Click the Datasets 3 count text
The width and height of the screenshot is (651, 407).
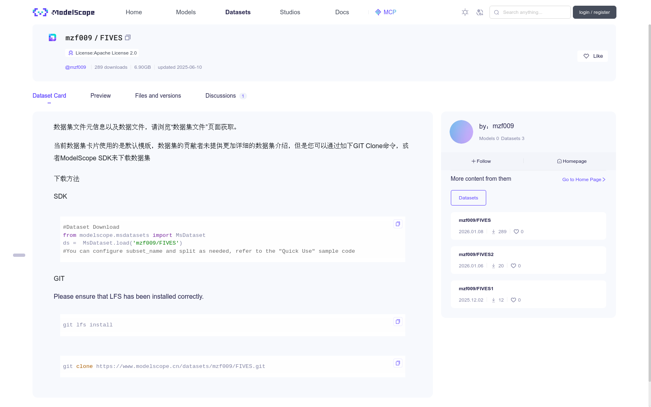513,138
